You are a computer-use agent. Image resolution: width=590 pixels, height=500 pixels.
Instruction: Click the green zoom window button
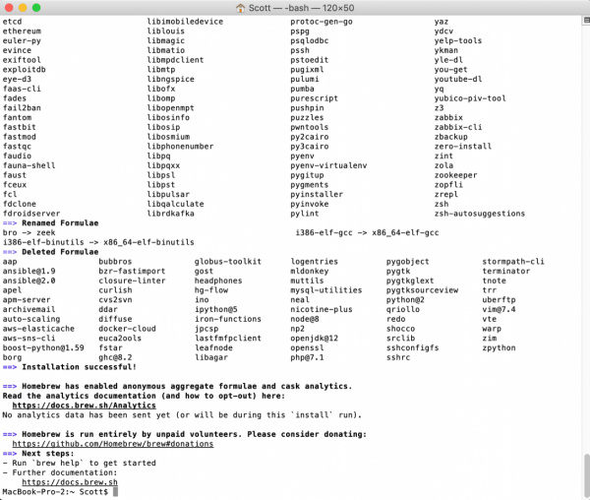click(x=36, y=8)
